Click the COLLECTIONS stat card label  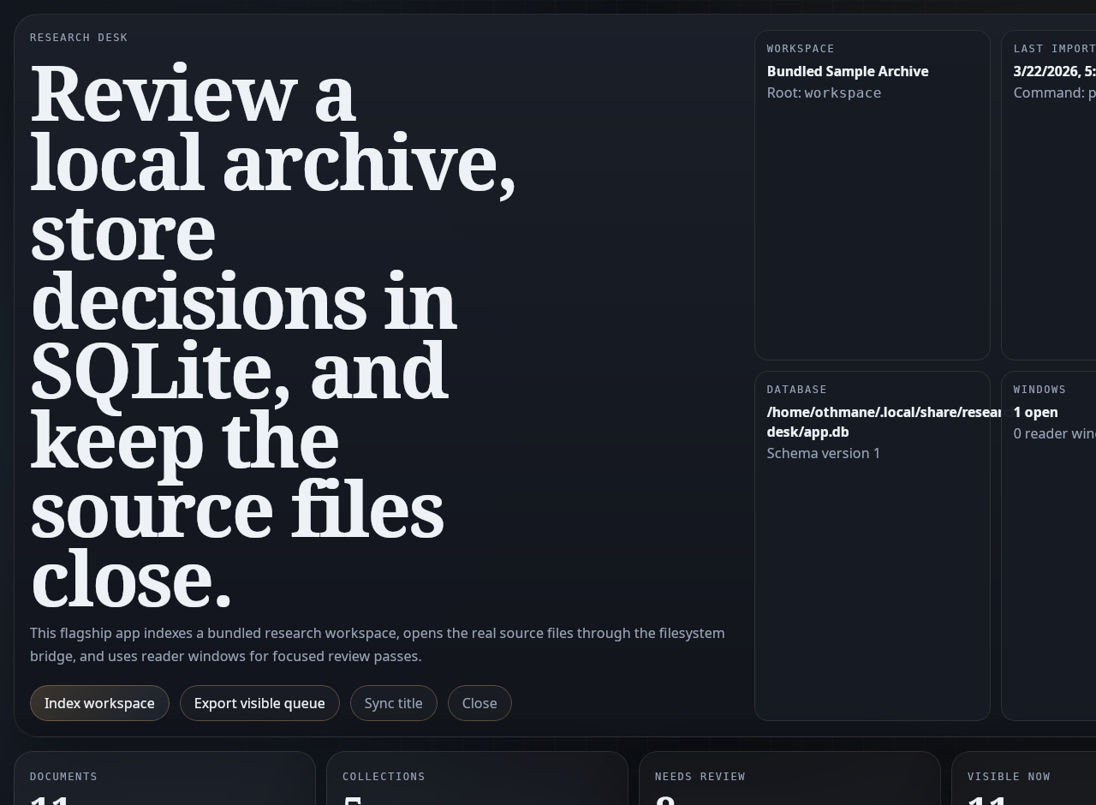click(384, 777)
